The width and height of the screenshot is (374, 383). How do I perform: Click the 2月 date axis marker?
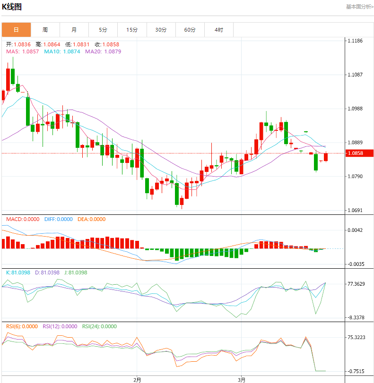(137, 379)
